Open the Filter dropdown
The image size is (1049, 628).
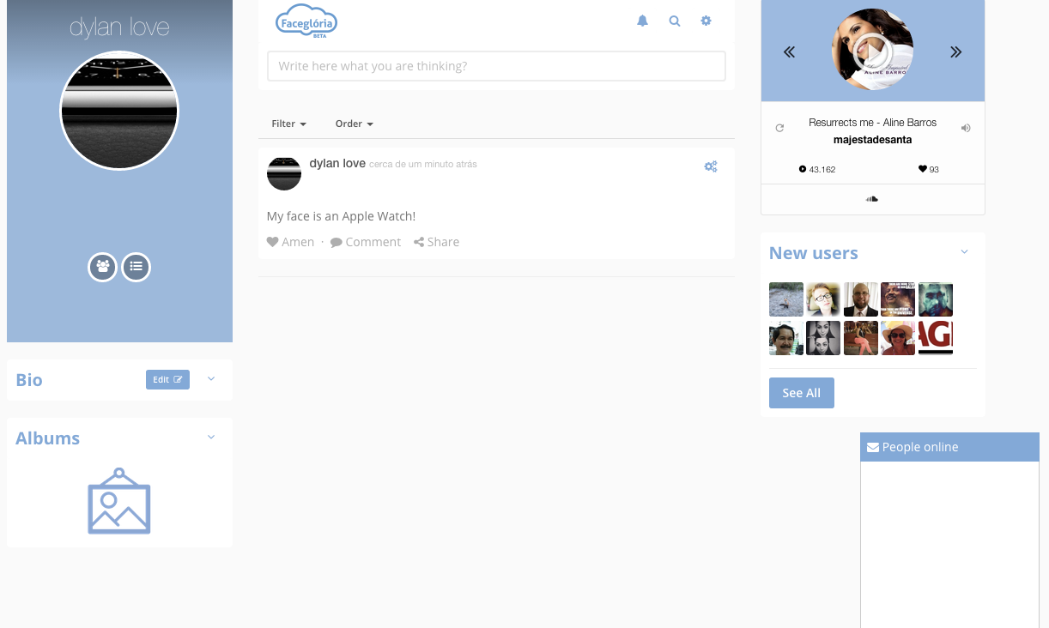pyautogui.click(x=288, y=124)
